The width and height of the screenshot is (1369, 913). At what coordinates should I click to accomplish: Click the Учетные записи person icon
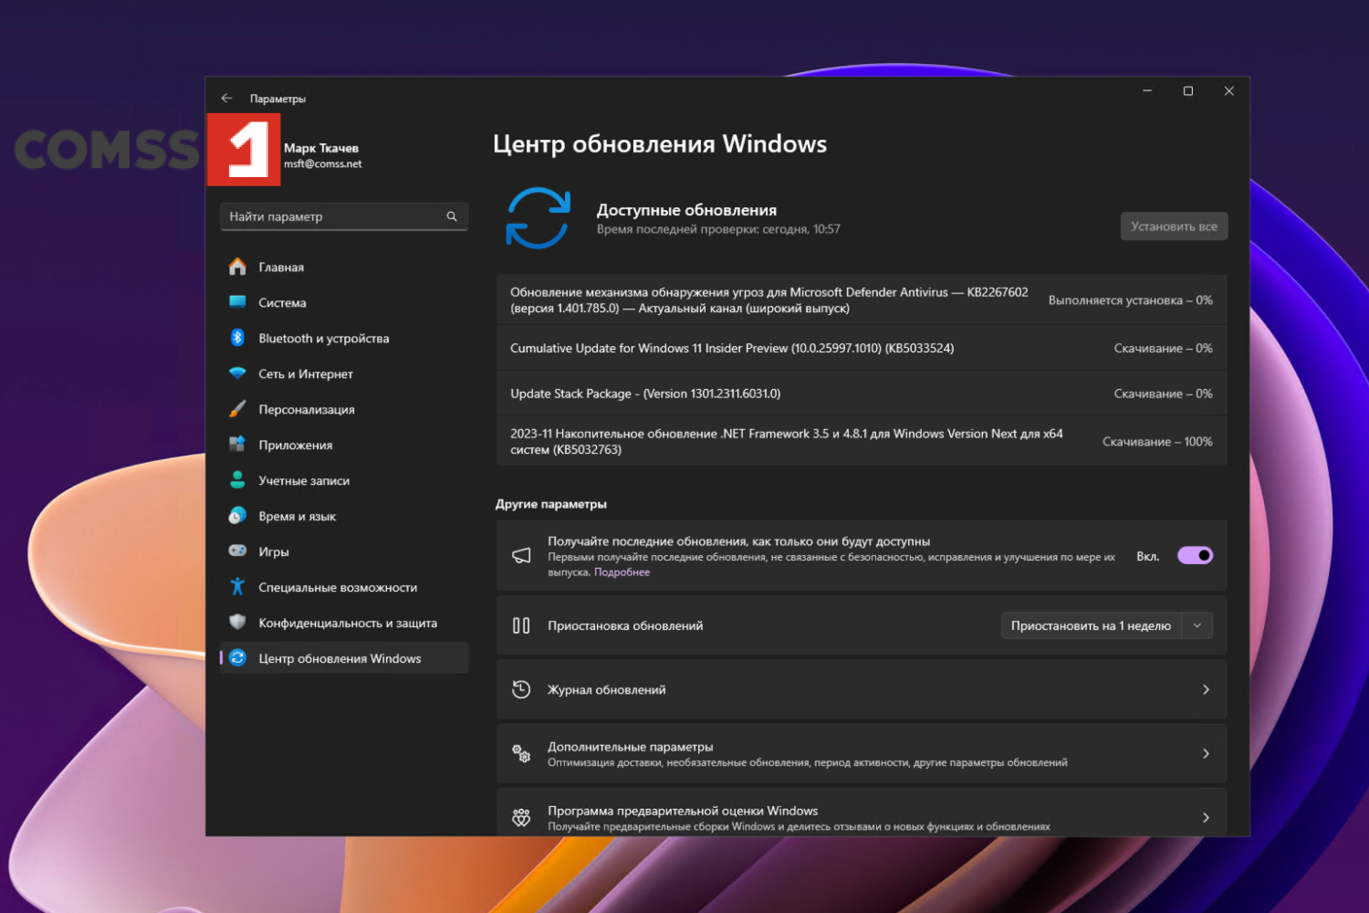click(x=237, y=480)
